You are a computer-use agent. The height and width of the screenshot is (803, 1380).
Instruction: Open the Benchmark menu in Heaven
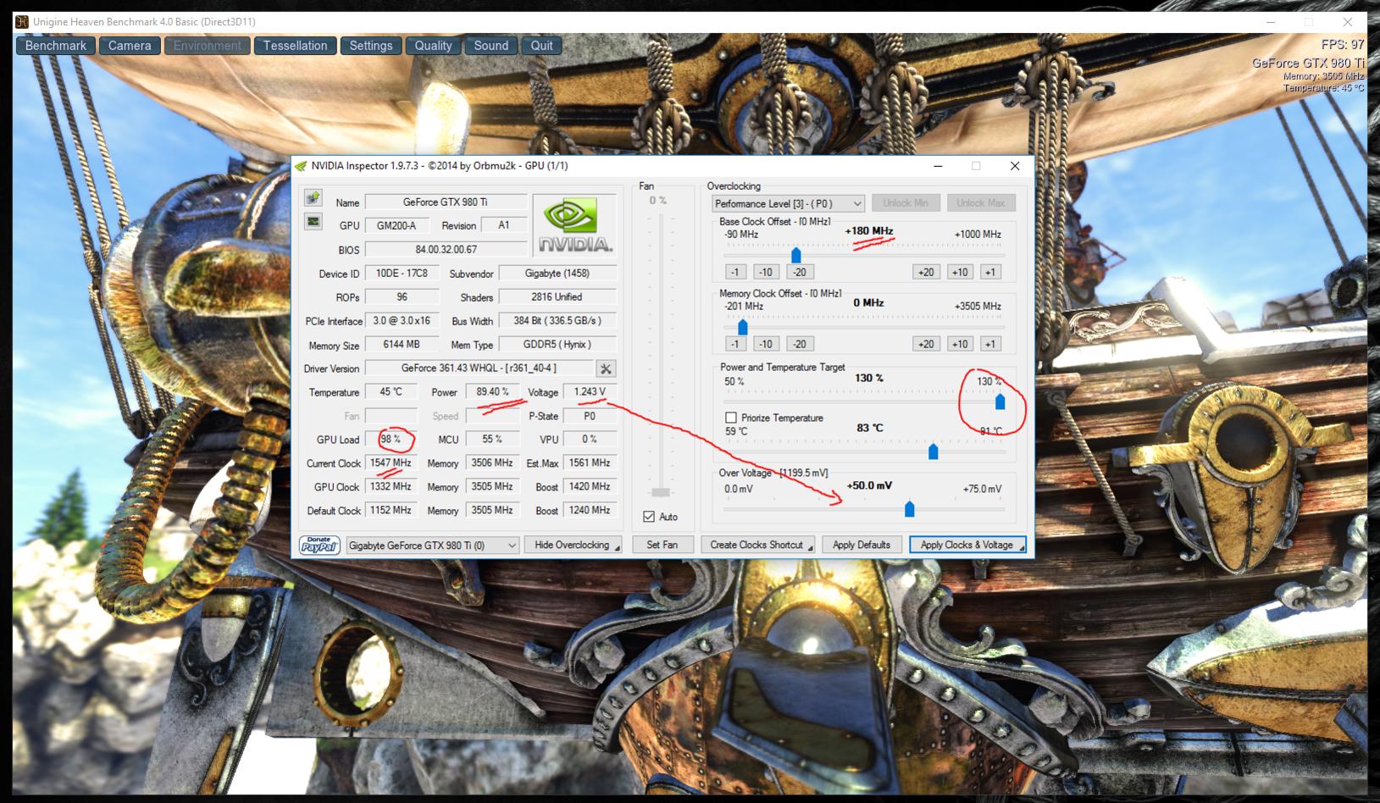click(56, 46)
